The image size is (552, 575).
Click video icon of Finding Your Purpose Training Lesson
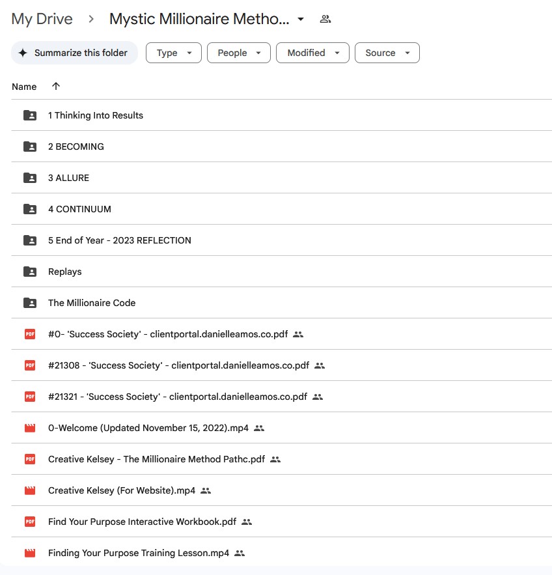pyautogui.click(x=30, y=553)
